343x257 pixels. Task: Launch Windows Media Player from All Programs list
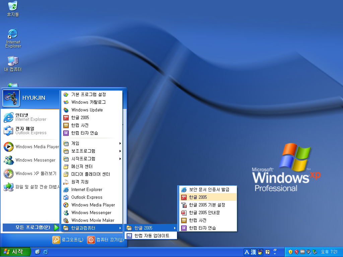[92, 205]
